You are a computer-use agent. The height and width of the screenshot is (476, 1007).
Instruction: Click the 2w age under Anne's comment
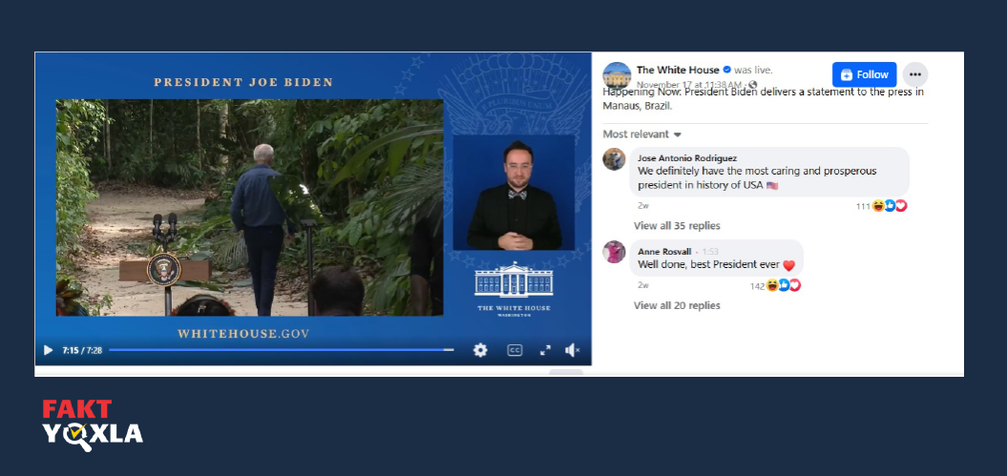[x=643, y=285]
